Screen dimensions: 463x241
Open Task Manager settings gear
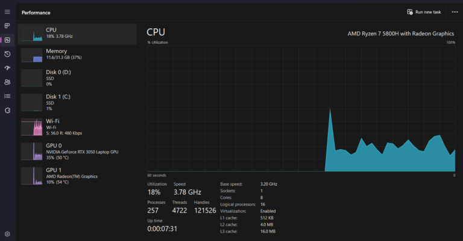(7, 234)
